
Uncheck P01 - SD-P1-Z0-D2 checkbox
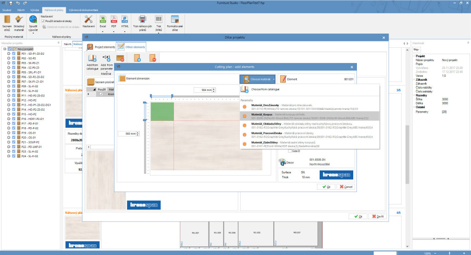[x=14, y=54]
